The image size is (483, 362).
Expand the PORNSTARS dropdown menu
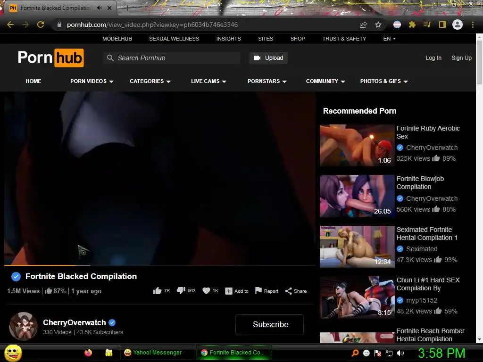(x=267, y=81)
